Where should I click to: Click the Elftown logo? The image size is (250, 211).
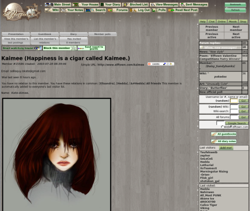[x=21, y=12]
